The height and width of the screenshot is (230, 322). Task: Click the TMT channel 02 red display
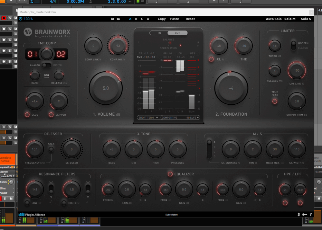61,54
